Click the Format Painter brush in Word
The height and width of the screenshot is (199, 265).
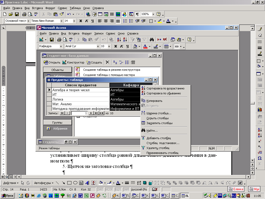tap(62, 14)
